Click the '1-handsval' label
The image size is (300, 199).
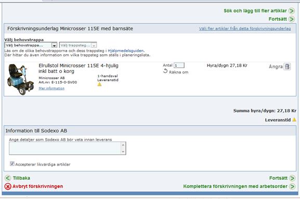tap(108, 76)
